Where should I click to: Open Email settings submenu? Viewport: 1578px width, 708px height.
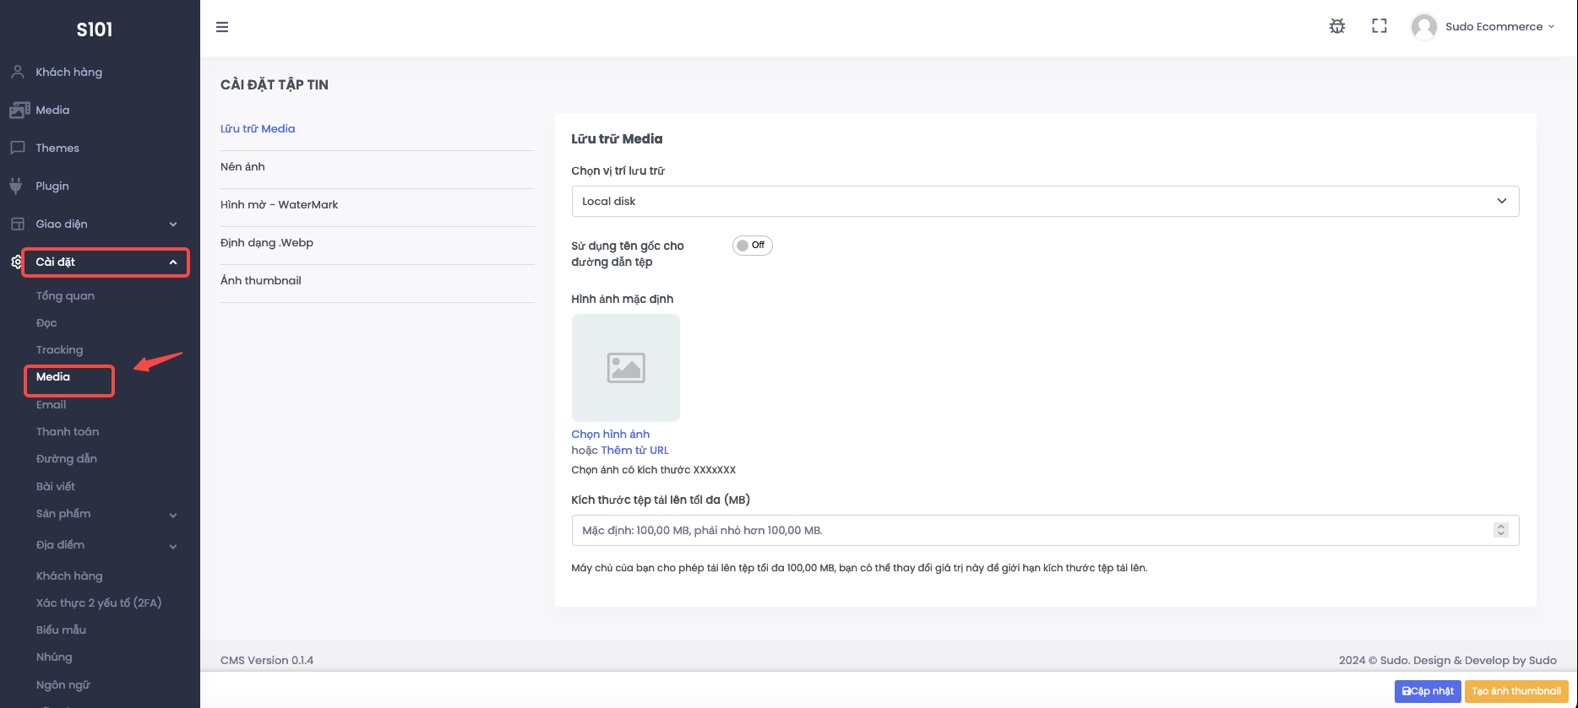point(51,405)
